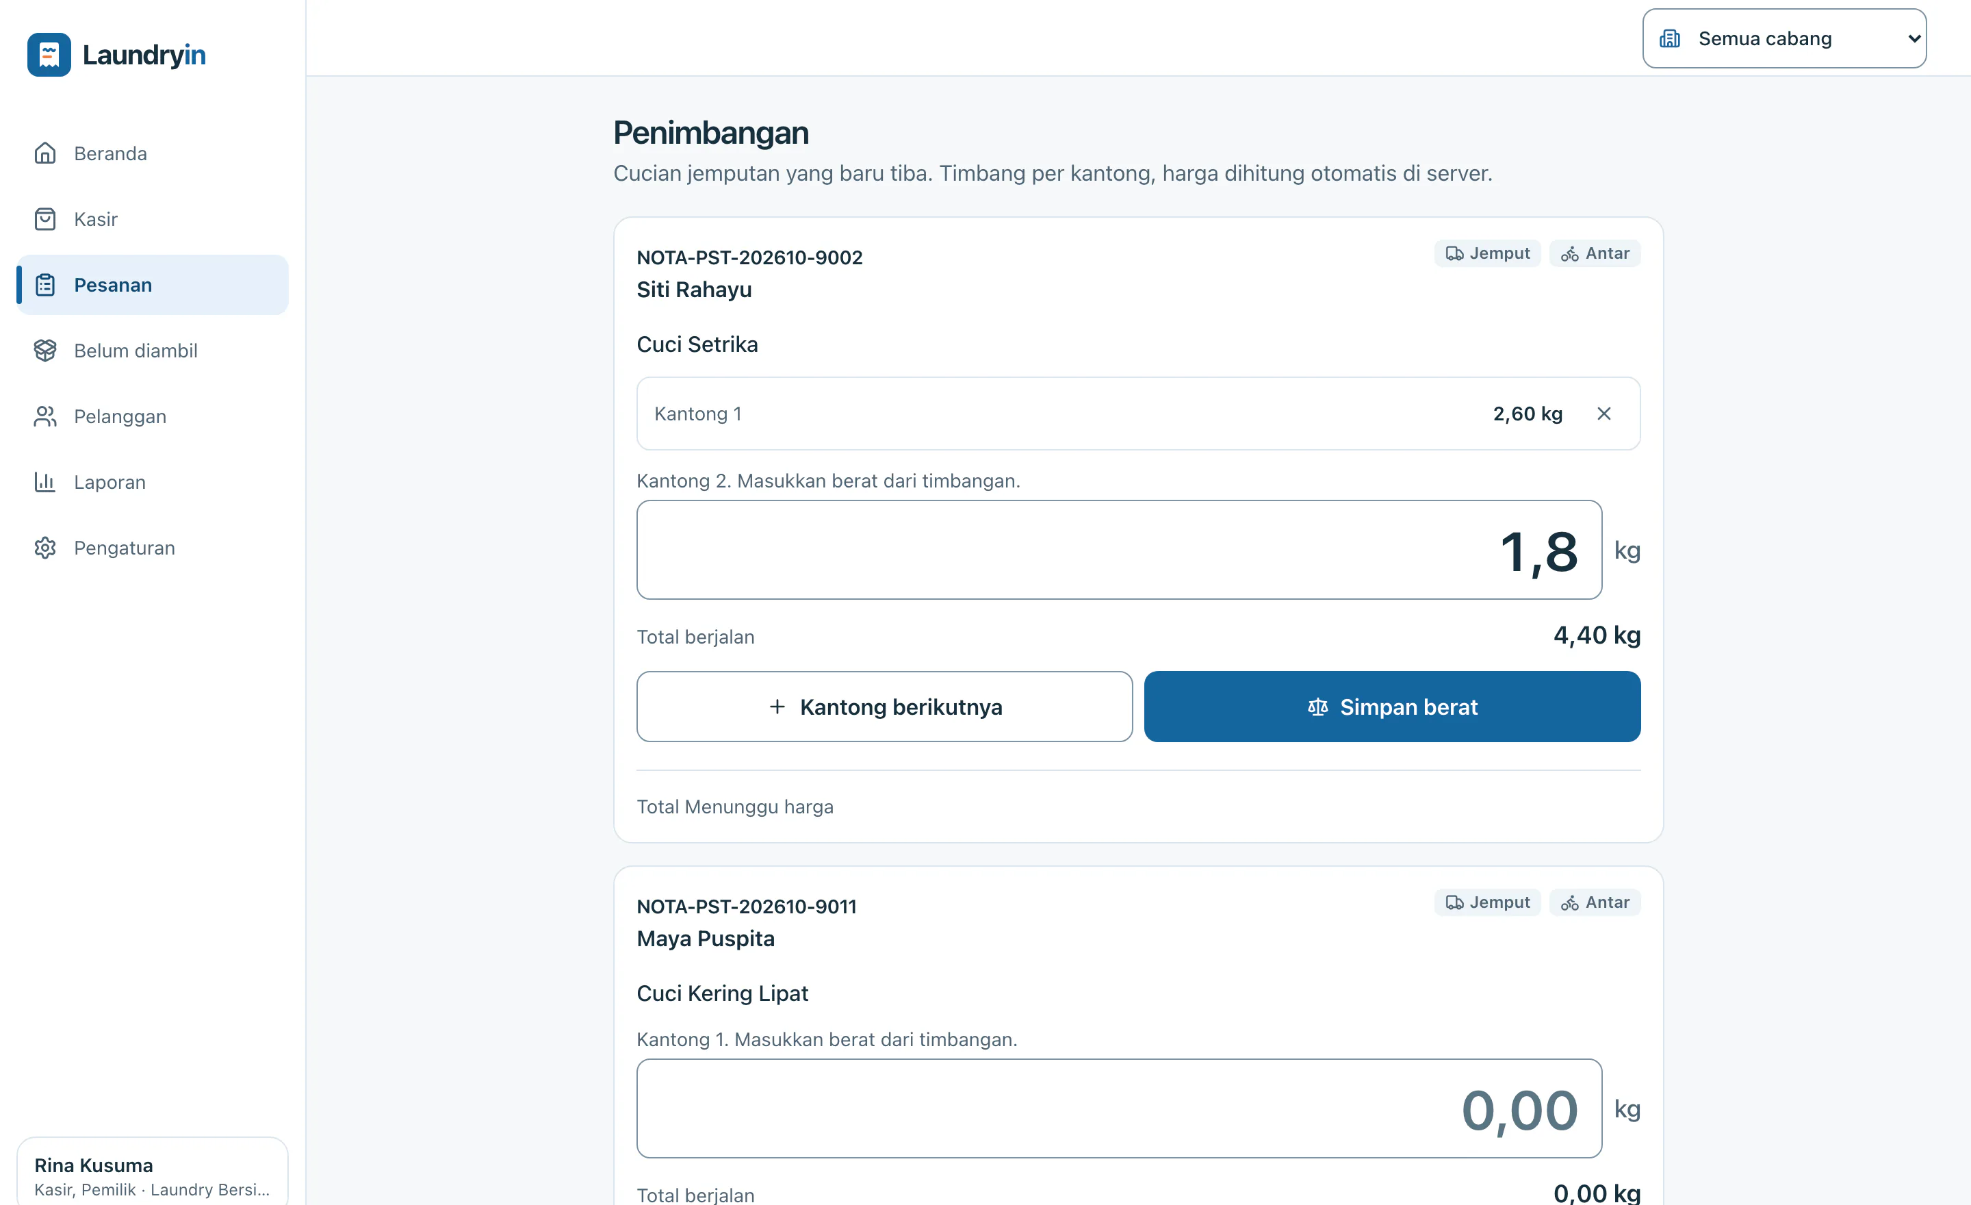The image size is (1971, 1205).
Task: Click the Antar bike badge for Siti Rahayu
Action: [1595, 253]
